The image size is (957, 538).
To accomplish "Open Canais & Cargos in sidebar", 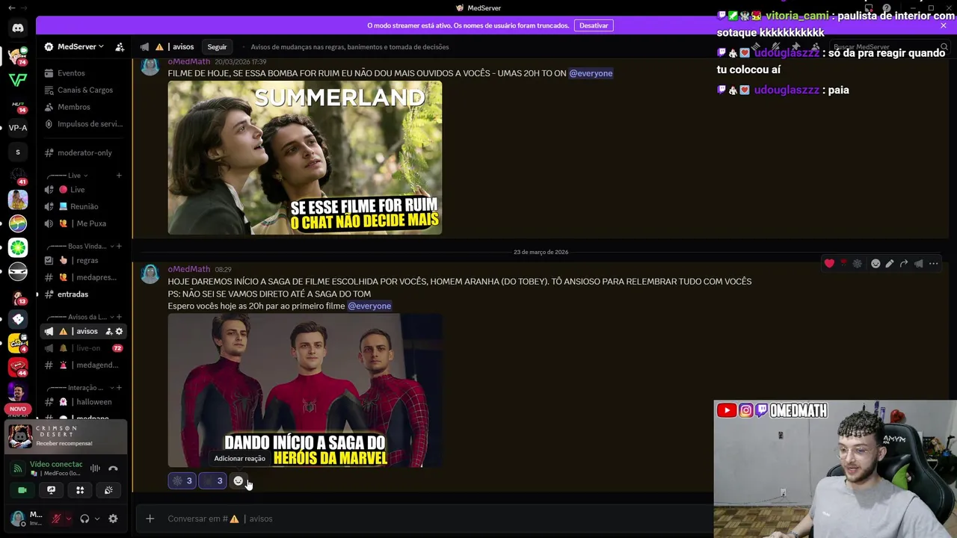I will (x=83, y=90).
